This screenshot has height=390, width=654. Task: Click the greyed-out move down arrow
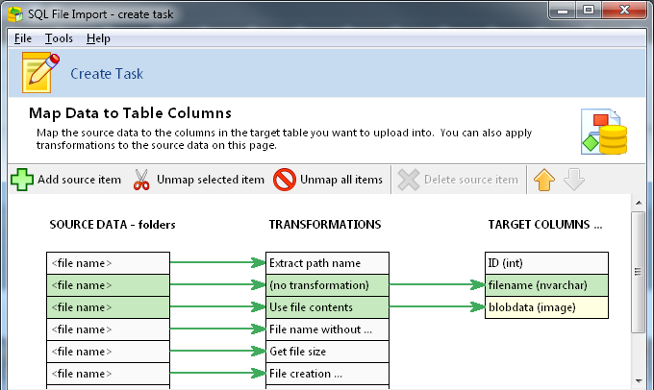tap(572, 180)
